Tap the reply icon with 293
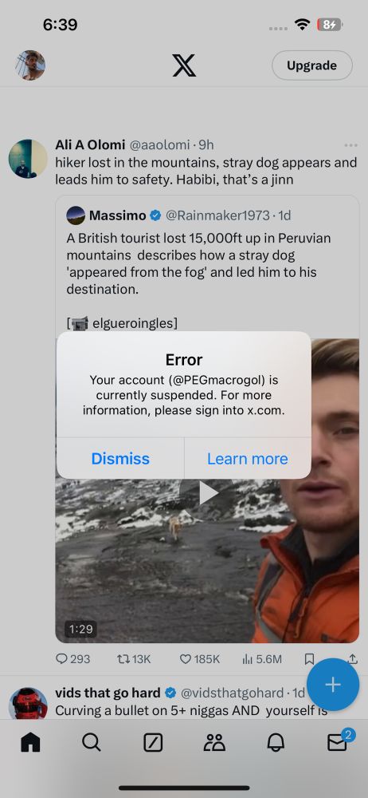 pyautogui.click(x=72, y=659)
